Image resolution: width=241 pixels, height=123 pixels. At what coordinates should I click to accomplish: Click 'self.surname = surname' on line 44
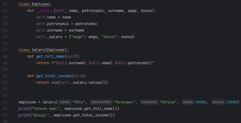(x=60, y=30)
